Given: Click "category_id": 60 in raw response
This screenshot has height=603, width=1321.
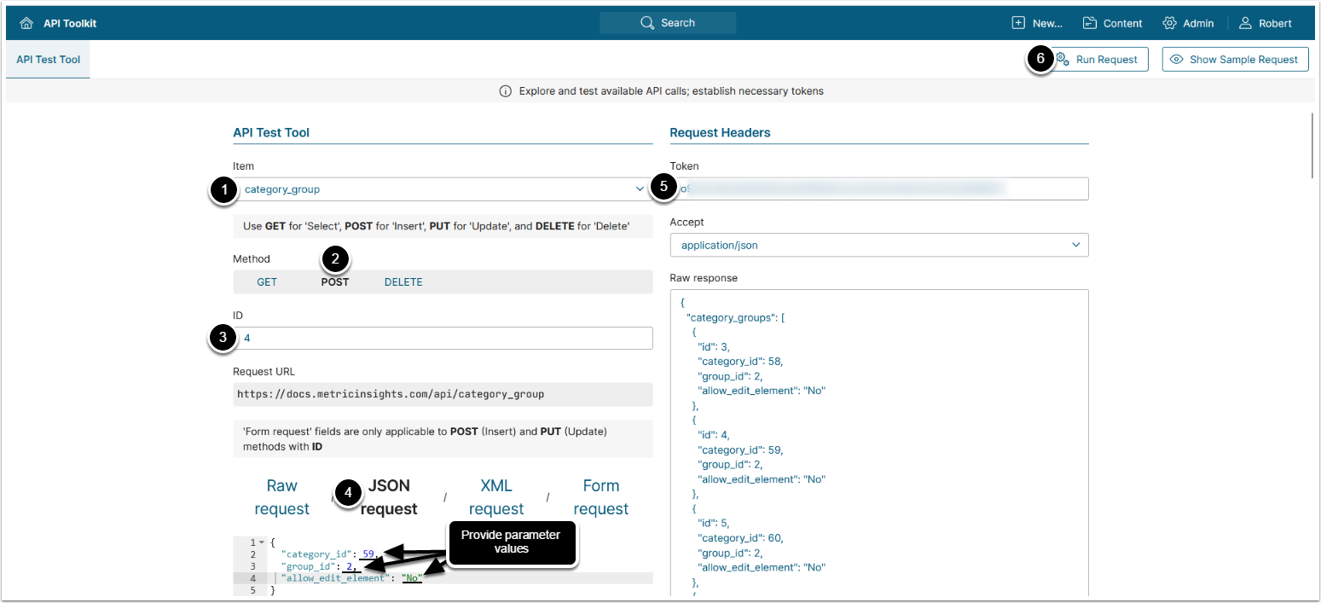Looking at the screenshot, I should click(740, 537).
